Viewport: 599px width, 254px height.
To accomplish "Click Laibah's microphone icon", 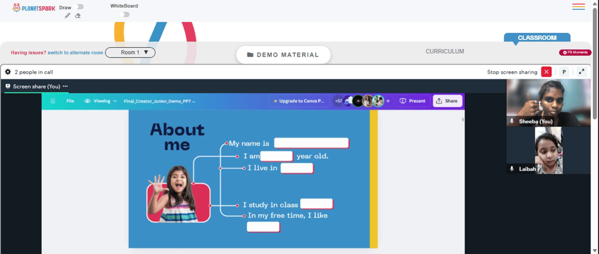I will point(512,169).
